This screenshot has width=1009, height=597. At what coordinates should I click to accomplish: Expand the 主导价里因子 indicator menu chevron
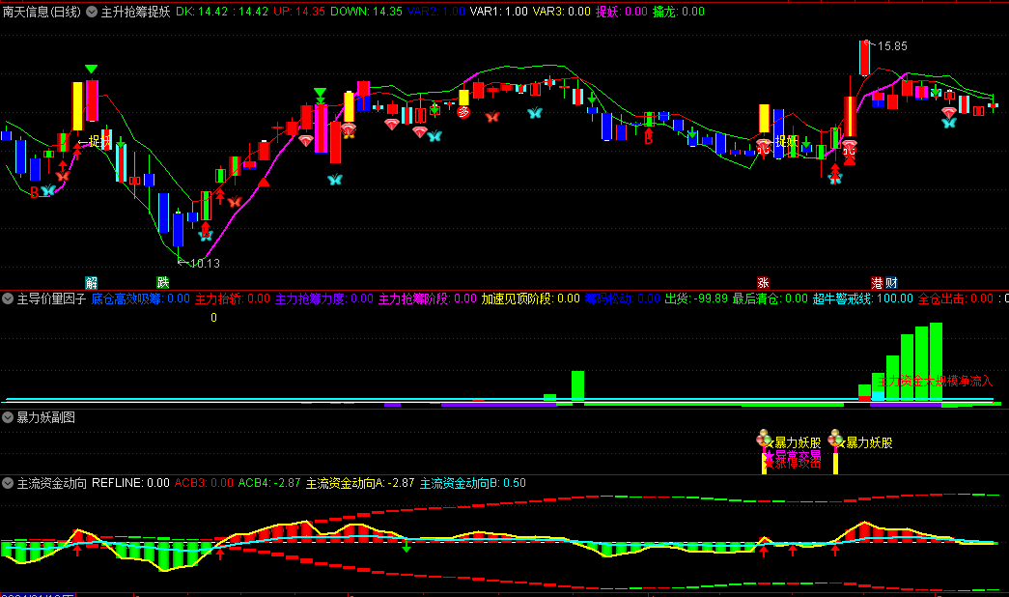pos(8,298)
